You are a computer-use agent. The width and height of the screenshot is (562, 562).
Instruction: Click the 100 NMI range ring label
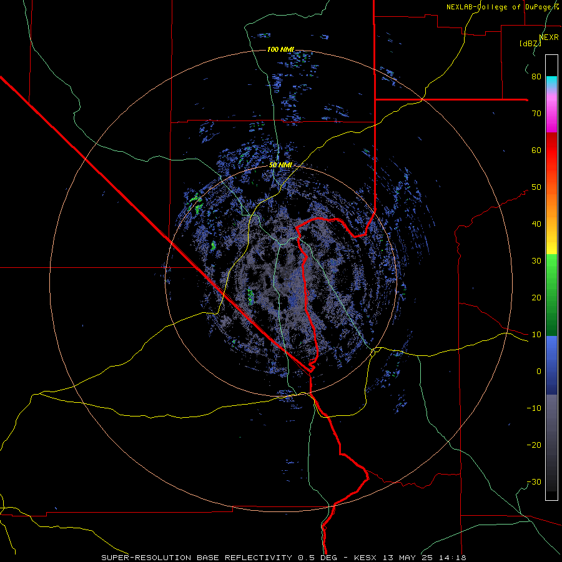280,49
